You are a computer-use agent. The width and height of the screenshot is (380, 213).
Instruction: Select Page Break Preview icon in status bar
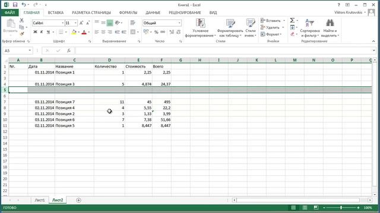point(316,208)
